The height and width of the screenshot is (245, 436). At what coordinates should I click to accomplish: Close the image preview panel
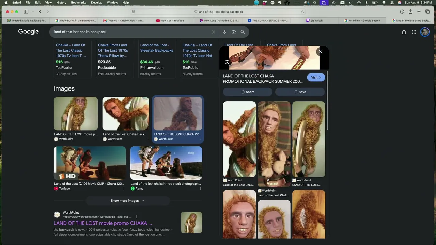coord(321,52)
